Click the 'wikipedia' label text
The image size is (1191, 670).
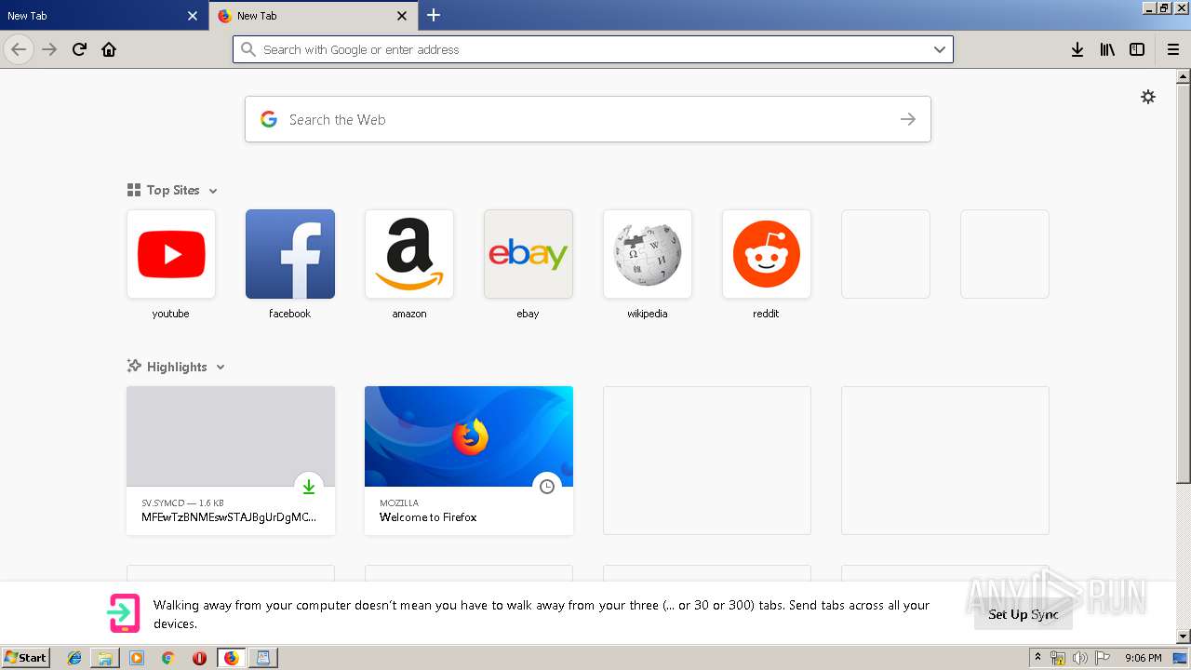tap(648, 314)
